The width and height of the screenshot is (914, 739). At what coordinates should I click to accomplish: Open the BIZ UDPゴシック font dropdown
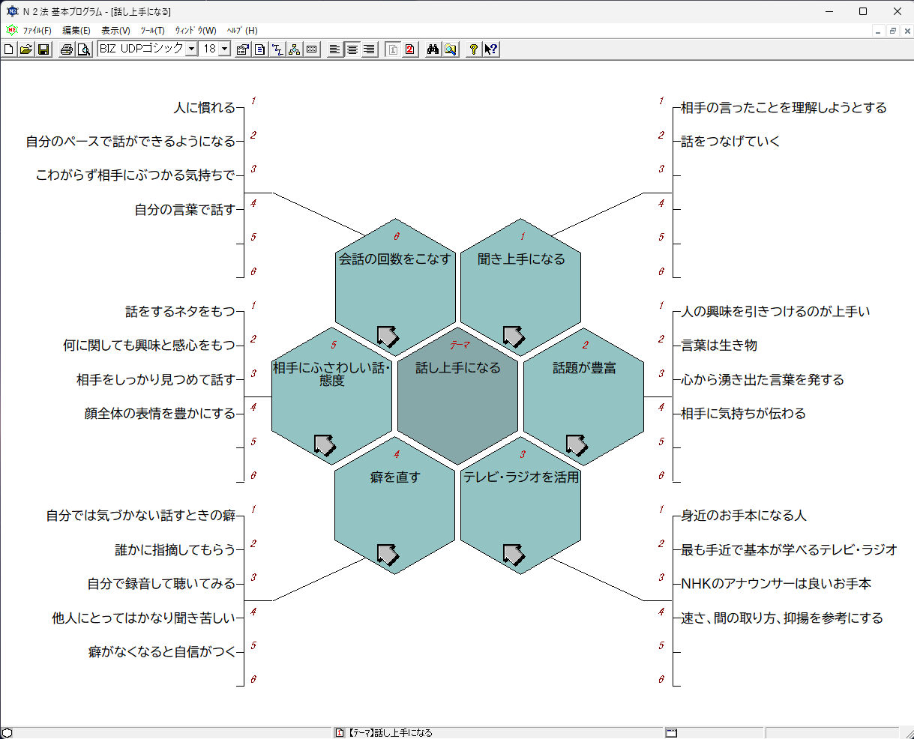click(191, 49)
